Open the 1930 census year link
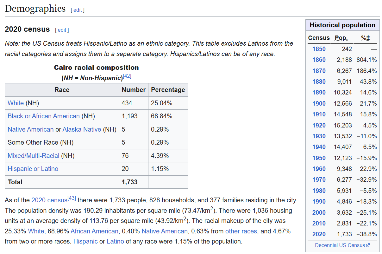 click(x=319, y=136)
